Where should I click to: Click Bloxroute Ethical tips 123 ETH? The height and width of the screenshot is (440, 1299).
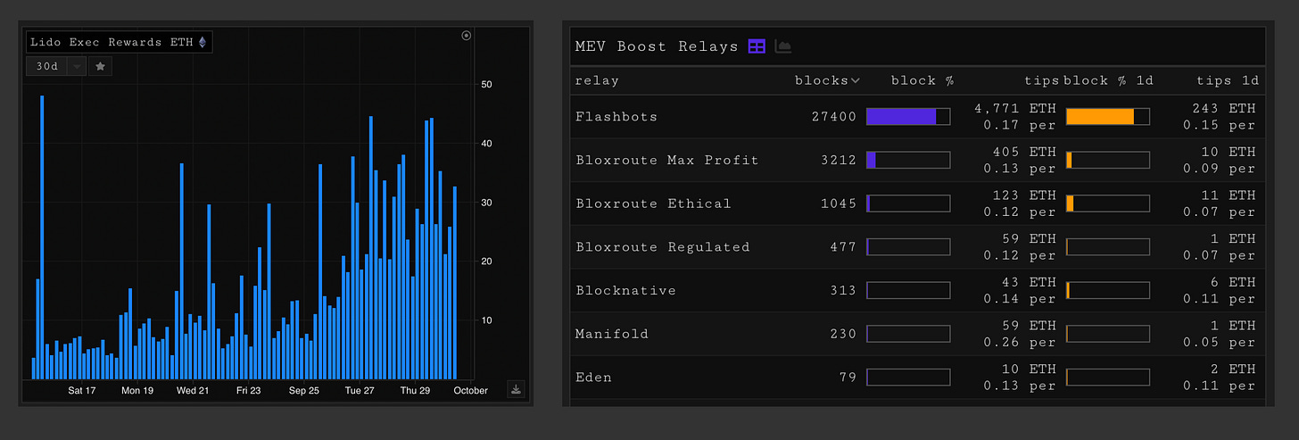[1024, 195]
